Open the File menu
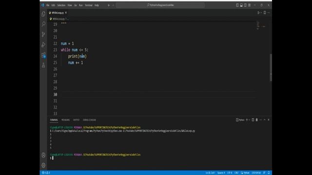The image size is (312, 175). click(x=48, y=5)
